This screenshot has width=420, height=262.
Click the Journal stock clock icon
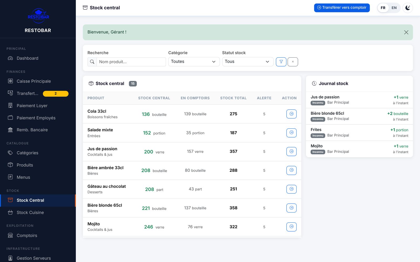[x=314, y=84]
